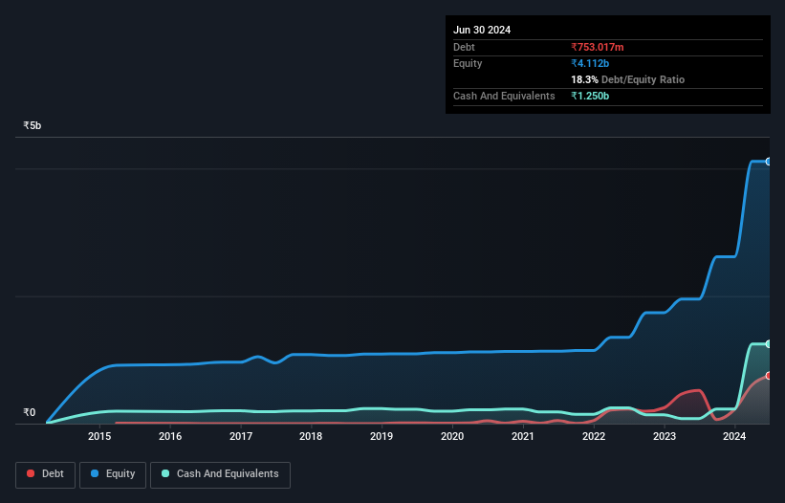Click the 2019 x-axis label
The width and height of the screenshot is (785, 503).
pyautogui.click(x=382, y=436)
